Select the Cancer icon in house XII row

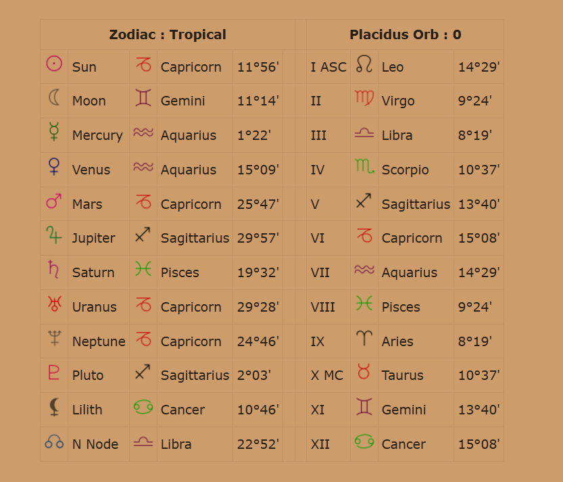coord(364,441)
